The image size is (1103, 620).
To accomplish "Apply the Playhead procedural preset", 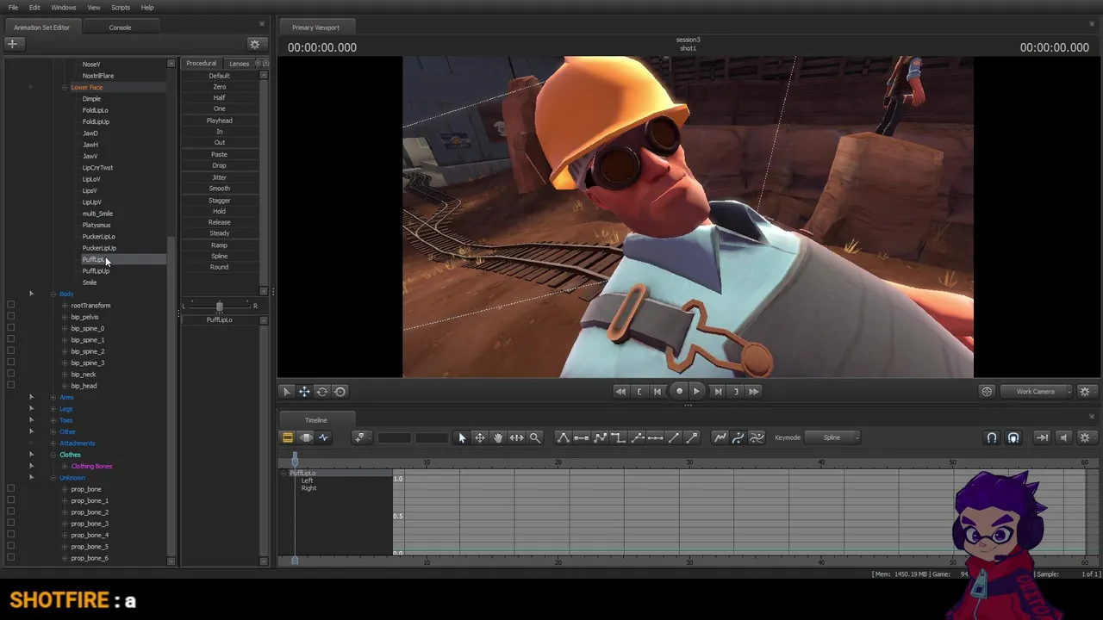I will pyautogui.click(x=220, y=121).
